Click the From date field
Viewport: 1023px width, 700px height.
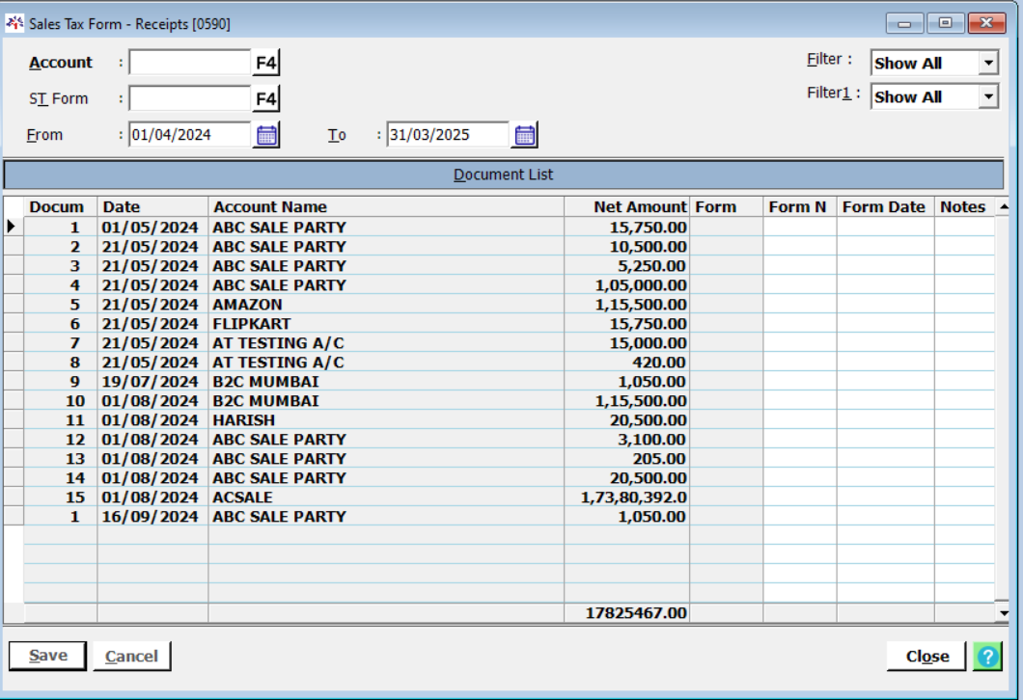coord(190,135)
